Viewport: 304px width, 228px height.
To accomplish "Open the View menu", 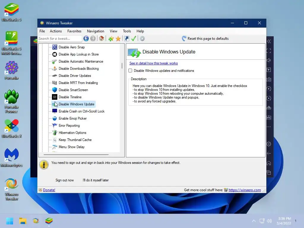I will coord(113,31).
